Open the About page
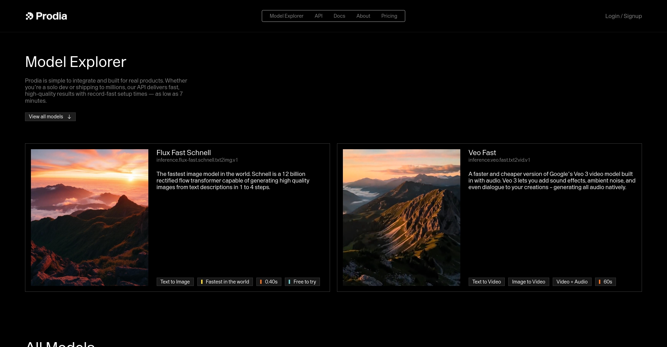The image size is (667, 347). [x=363, y=16]
